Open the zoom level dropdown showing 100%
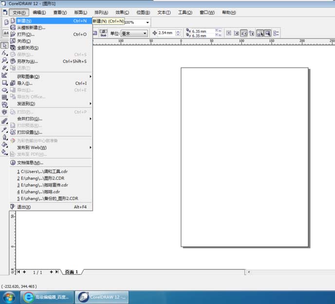335x304 pixels. [148, 22]
